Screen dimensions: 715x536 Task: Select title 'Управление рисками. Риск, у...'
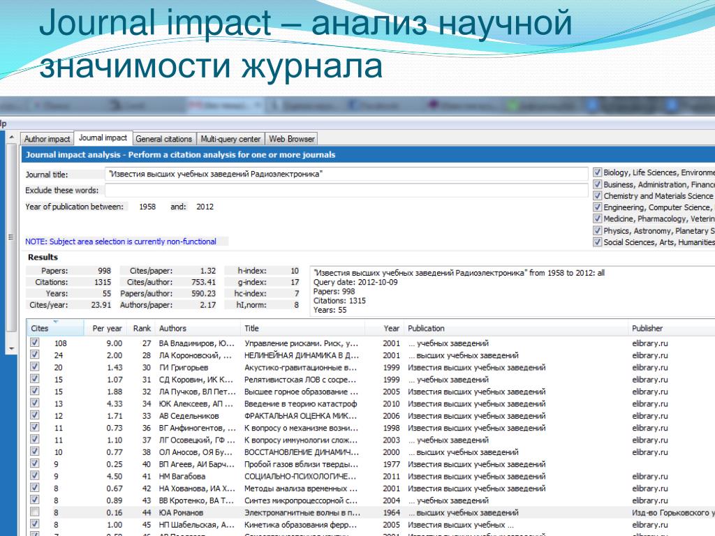click(301, 343)
